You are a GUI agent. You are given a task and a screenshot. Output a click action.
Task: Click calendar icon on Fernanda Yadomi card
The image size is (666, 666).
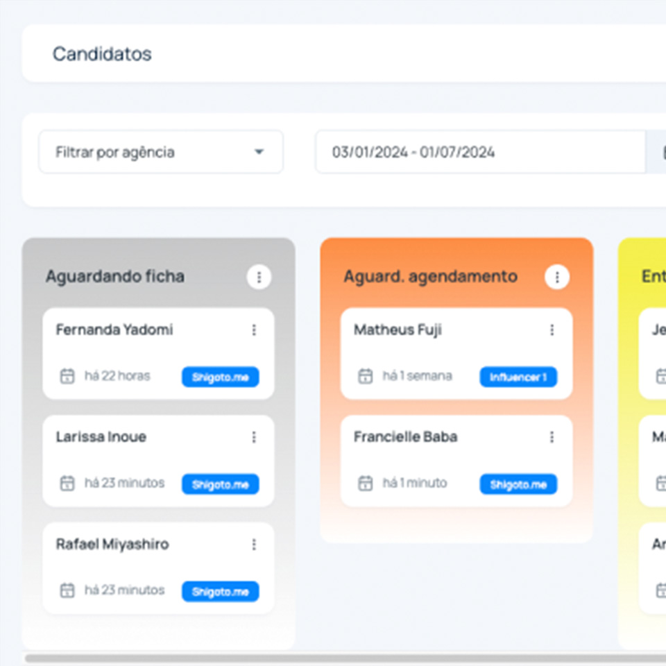67,377
